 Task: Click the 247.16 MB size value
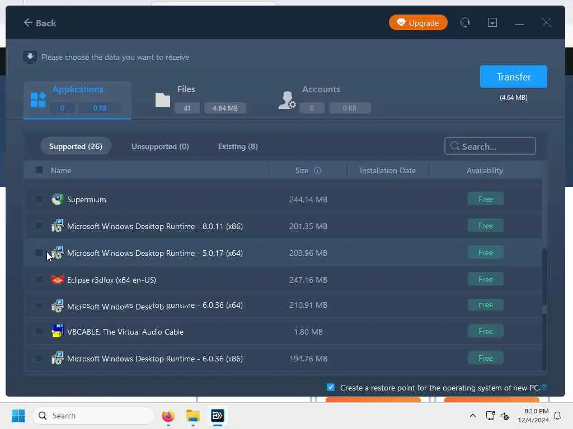(x=308, y=280)
